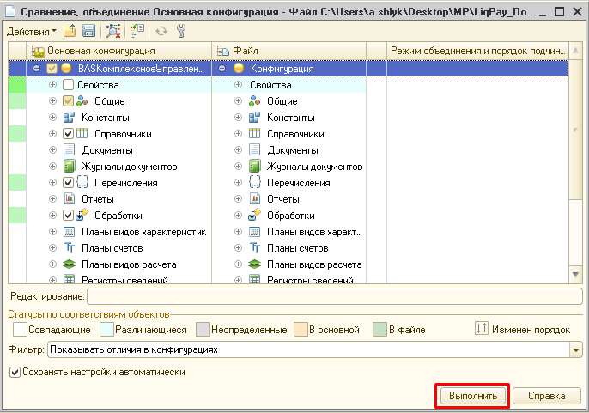Viewport: 589px width, 413px height.
Task: Open the Фильтр dropdown list
Action: point(575,350)
